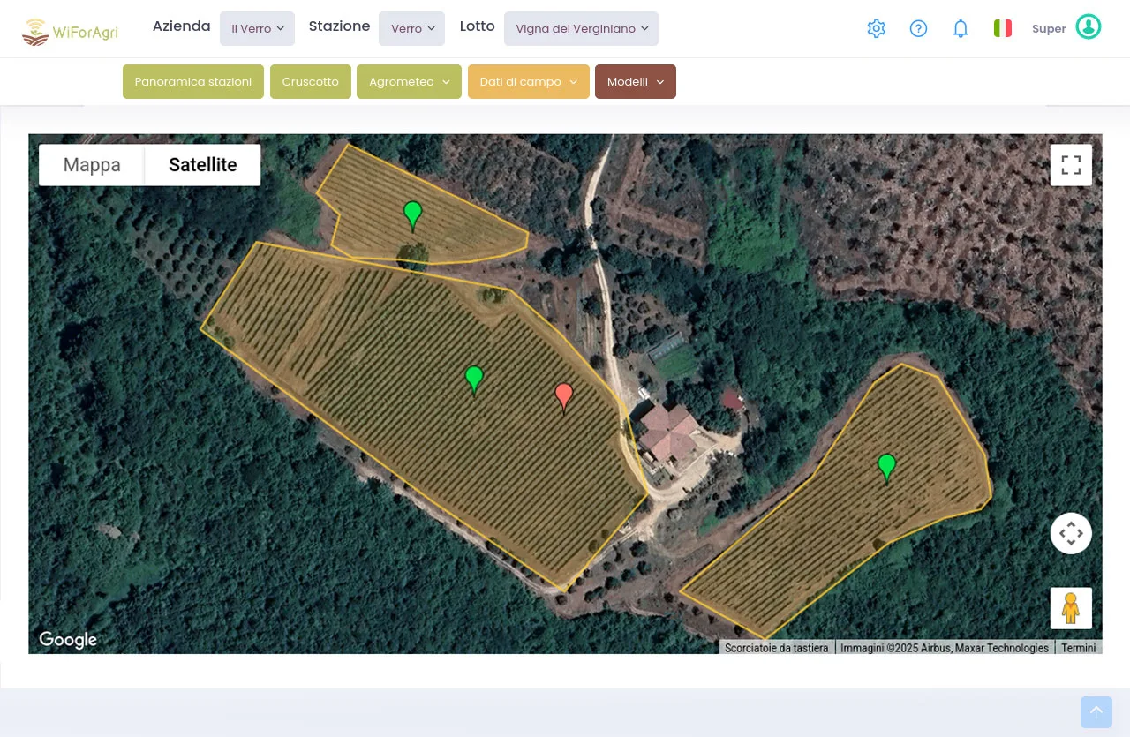Image resolution: width=1130 pixels, height=737 pixels.
Task: Open the Dati di campo menu
Action: (x=528, y=81)
